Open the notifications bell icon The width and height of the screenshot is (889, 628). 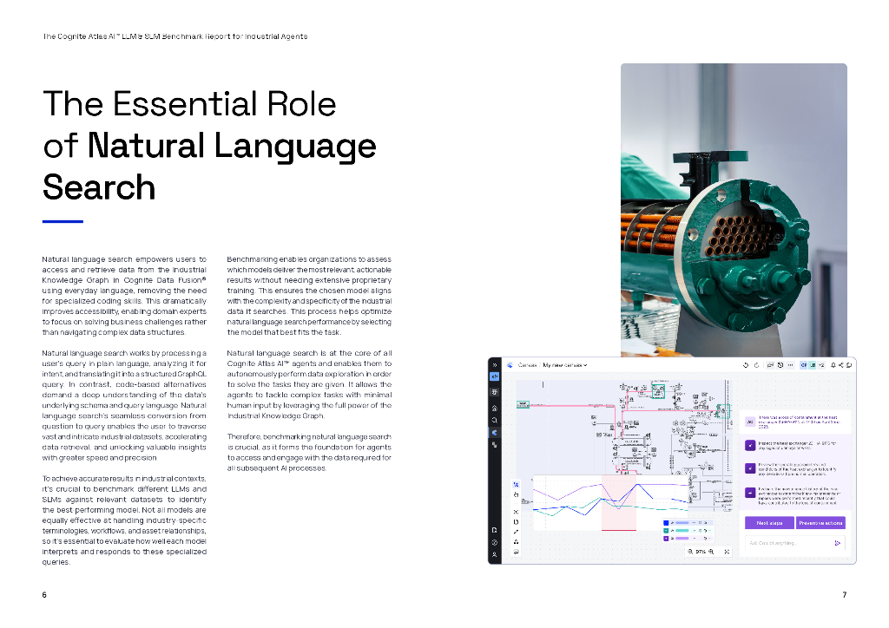(833, 365)
